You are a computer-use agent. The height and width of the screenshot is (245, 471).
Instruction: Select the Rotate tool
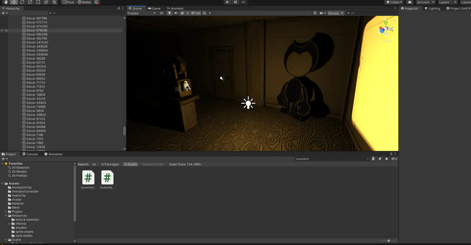[x=22, y=2]
